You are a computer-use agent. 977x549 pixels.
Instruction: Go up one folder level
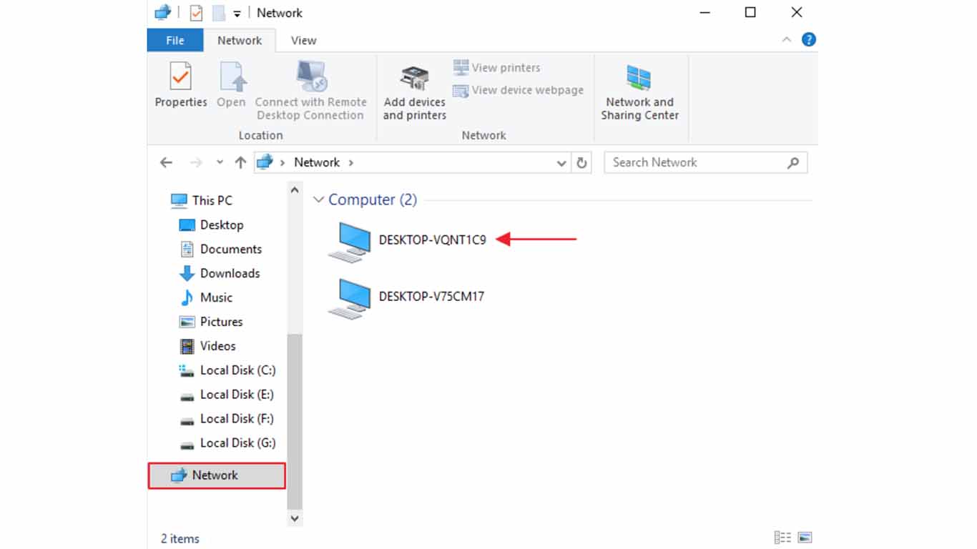(240, 163)
